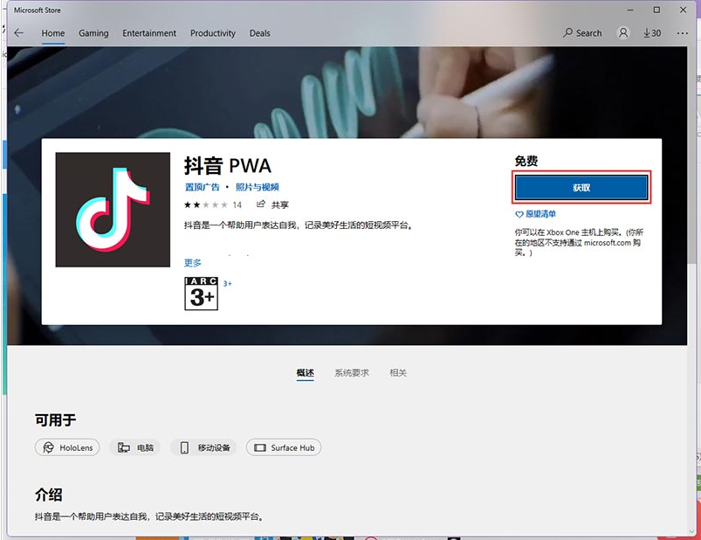Open the Entertainment menu item
The width and height of the screenshot is (701, 540).
148,32
